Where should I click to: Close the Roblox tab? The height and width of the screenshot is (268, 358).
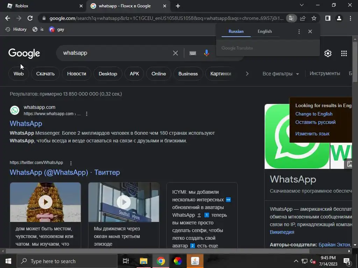point(81,6)
